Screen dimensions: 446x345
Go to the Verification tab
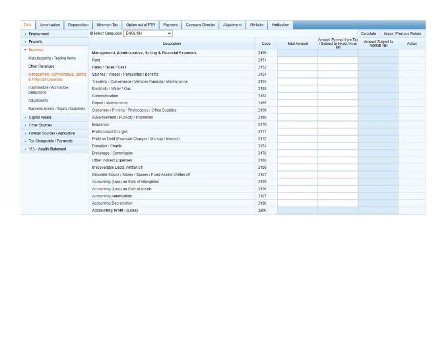[x=280, y=25]
